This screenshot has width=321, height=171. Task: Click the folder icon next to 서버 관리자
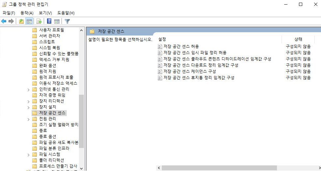35,36
